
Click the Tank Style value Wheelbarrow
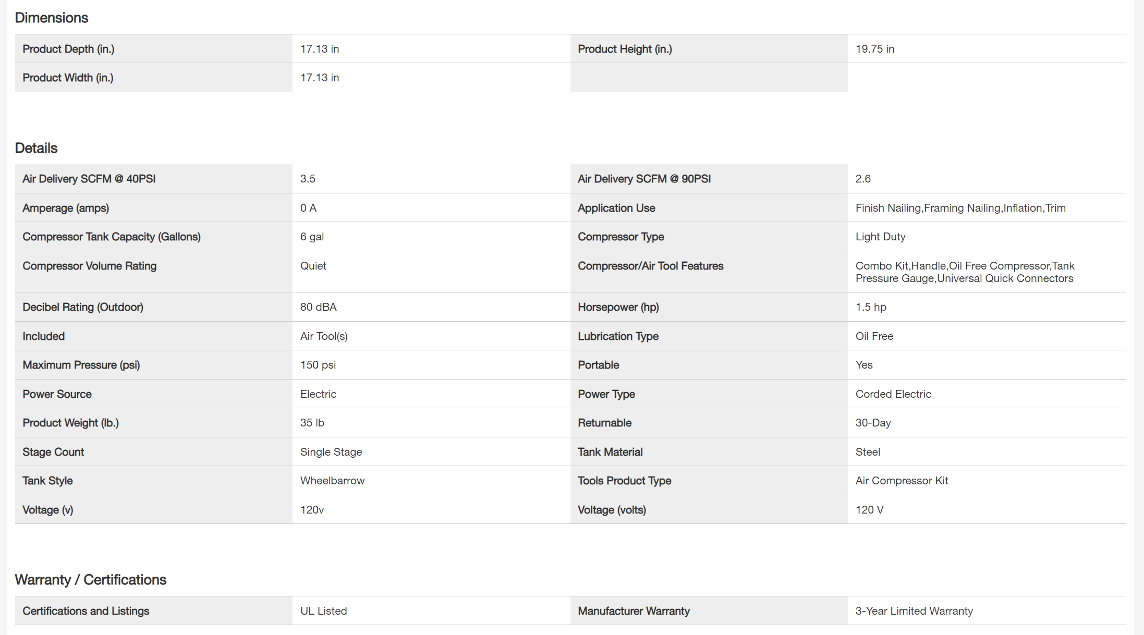click(x=332, y=481)
